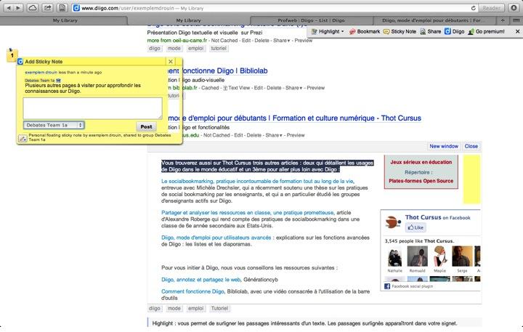Click the emploi tag below the preview pane
The width and height of the screenshot is (523, 332).
tap(196, 308)
